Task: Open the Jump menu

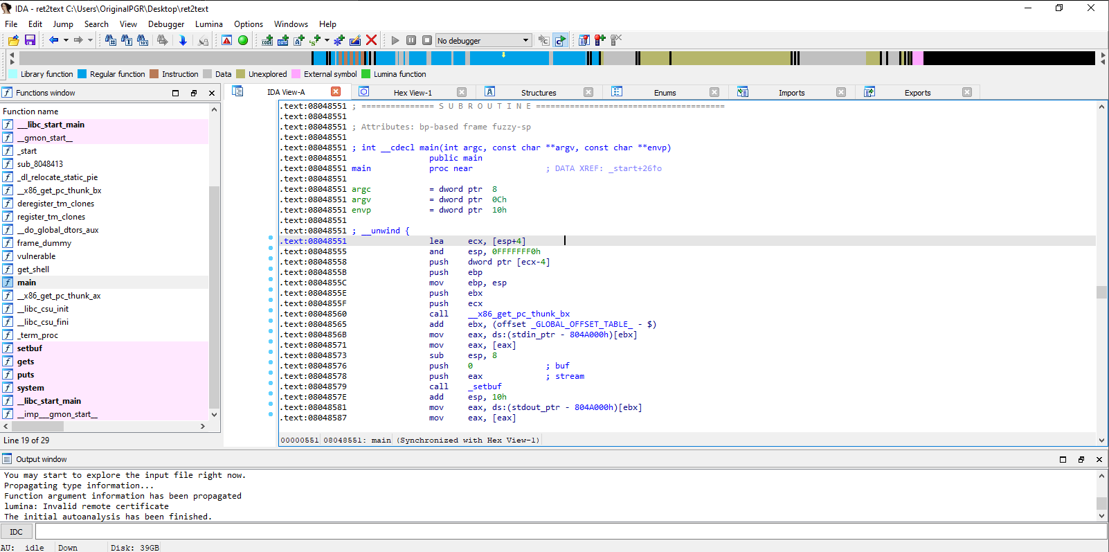Action: (63, 24)
